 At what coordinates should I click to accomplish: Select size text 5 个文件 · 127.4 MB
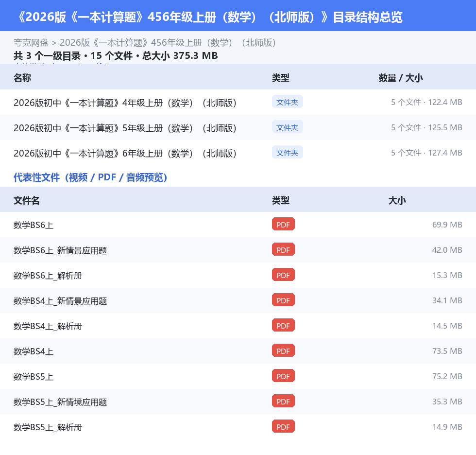pyautogui.click(x=426, y=153)
